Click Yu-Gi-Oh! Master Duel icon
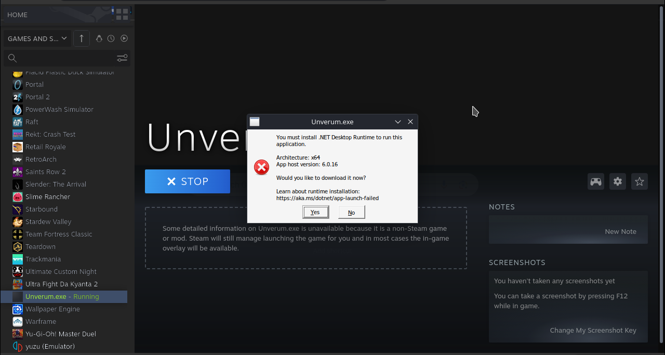 (18, 334)
